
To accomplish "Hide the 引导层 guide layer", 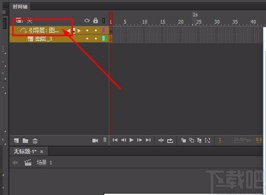I will click(x=87, y=30).
